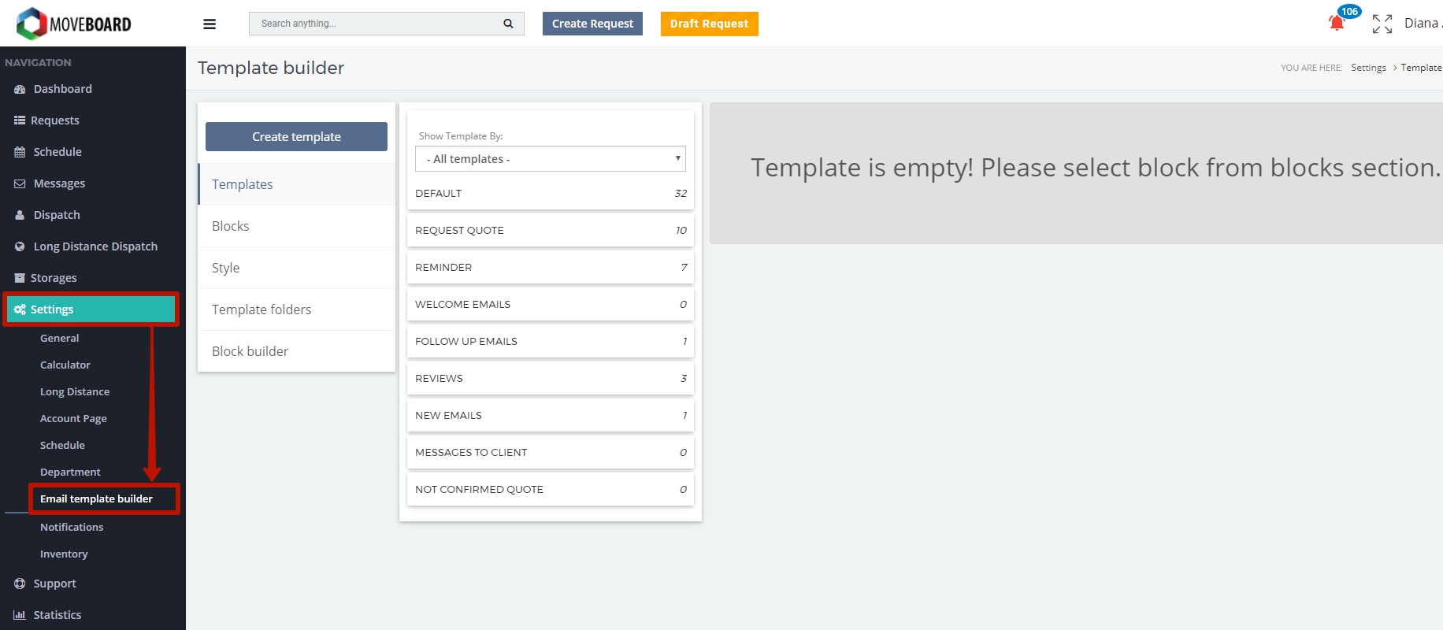Click the Dashboard icon in navigation
Viewport: 1443px width, 630px height.
(x=20, y=89)
